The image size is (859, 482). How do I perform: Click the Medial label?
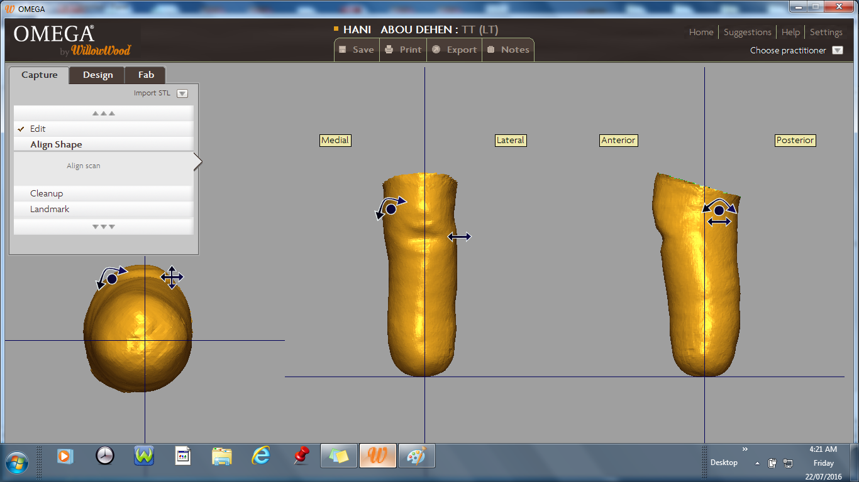[x=335, y=141]
